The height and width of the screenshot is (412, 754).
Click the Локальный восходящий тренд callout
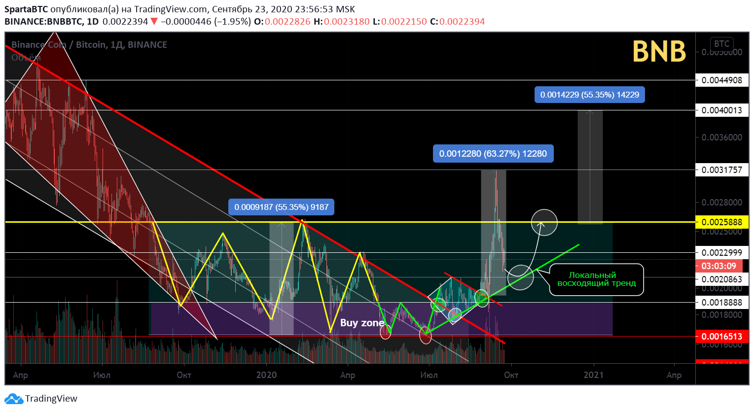point(597,279)
